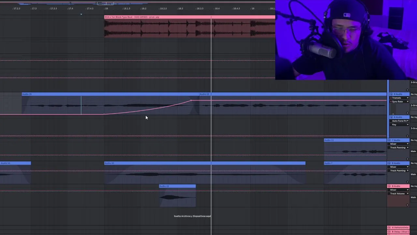Add automation lane on 5 Audio track
The width and height of the screenshot is (417, 235).
point(407,113)
